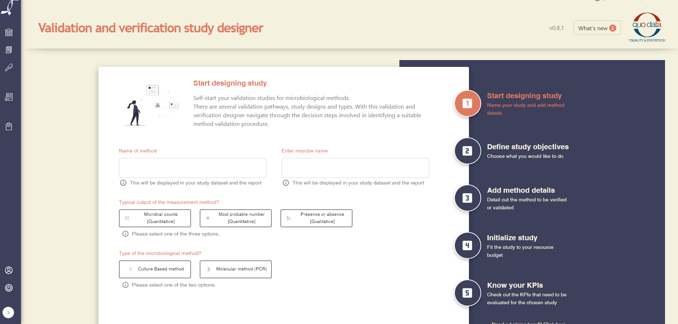Click 'Typical output of the measurement method?' label
678x324 pixels.
tap(169, 202)
